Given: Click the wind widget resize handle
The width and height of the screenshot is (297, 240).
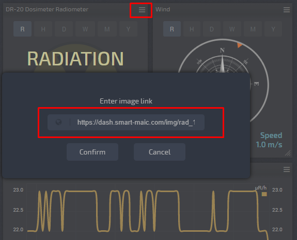Looking at the screenshot, I should (288, 153).
